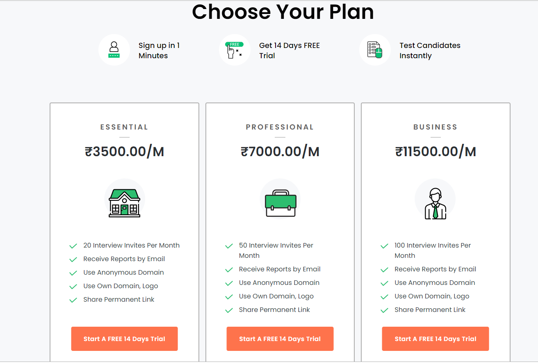Click checkmark beside 50 Interview Invites Per Month
538x364 pixels.
tap(229, 246)
